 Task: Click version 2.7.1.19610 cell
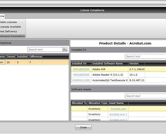[137, 69]
